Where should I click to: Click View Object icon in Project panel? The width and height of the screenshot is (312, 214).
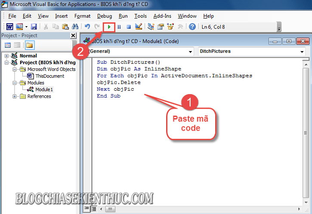coord(17,45)
